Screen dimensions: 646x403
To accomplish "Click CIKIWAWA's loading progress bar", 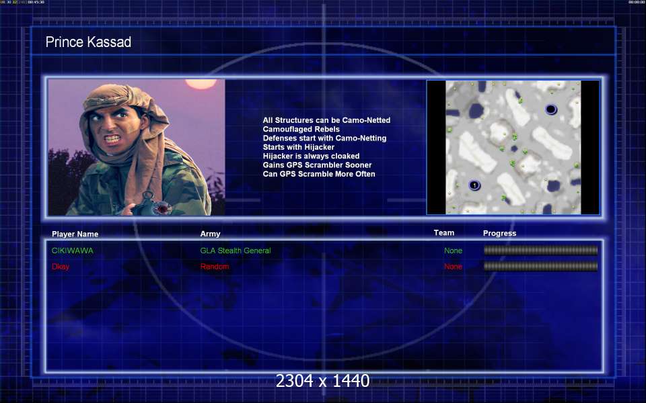I will [540, 251].
